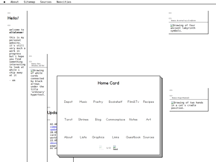
Task: Open Film&Tv on the Home Card
Action: pyautogui.click(x=133, y=102)
